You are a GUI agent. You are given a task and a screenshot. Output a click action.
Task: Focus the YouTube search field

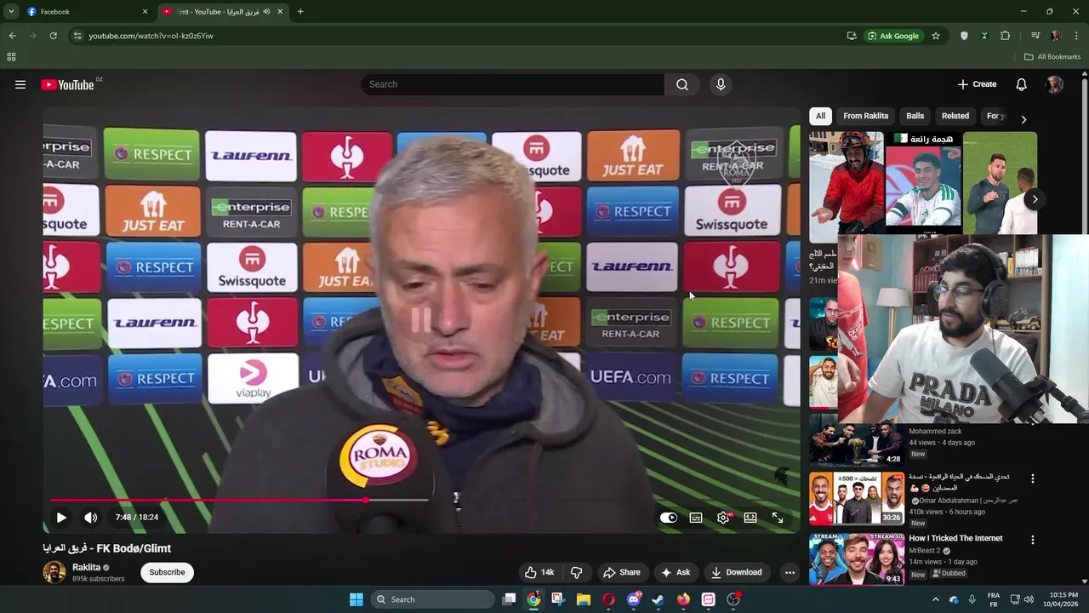[512, 84]
